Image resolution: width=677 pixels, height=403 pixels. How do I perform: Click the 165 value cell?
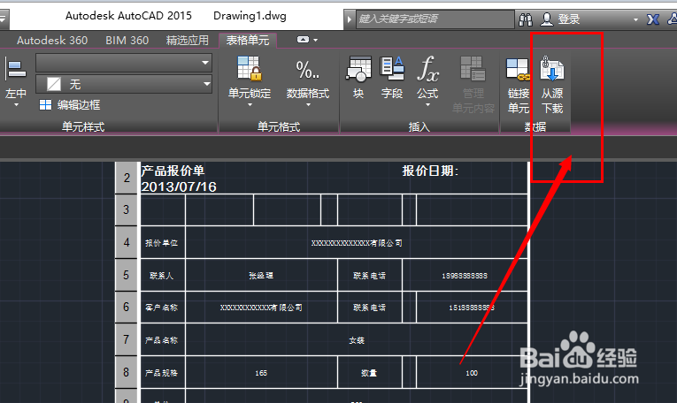[261, 373]
